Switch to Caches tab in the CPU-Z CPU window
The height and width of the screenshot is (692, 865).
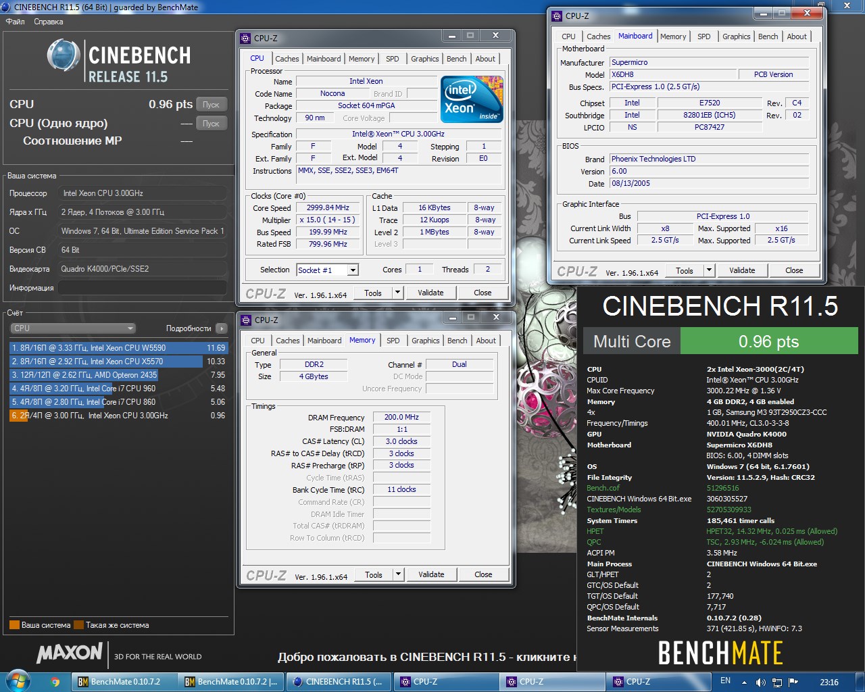tap(287, 59)
